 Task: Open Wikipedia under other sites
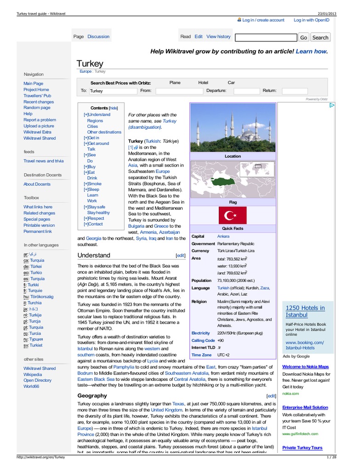(33, 374)
